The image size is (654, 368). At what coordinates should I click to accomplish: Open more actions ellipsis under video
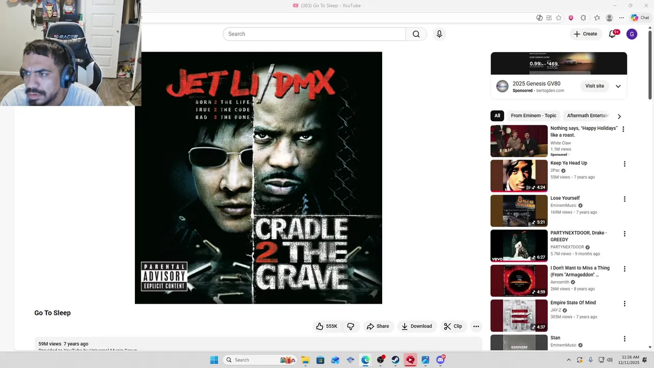click(x=476, y=326)
